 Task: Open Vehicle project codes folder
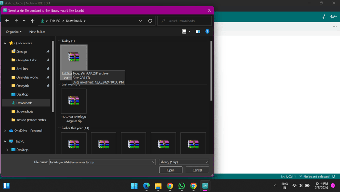31,120
